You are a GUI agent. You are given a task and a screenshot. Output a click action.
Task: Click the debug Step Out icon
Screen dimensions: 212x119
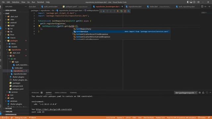coord(114,11)
